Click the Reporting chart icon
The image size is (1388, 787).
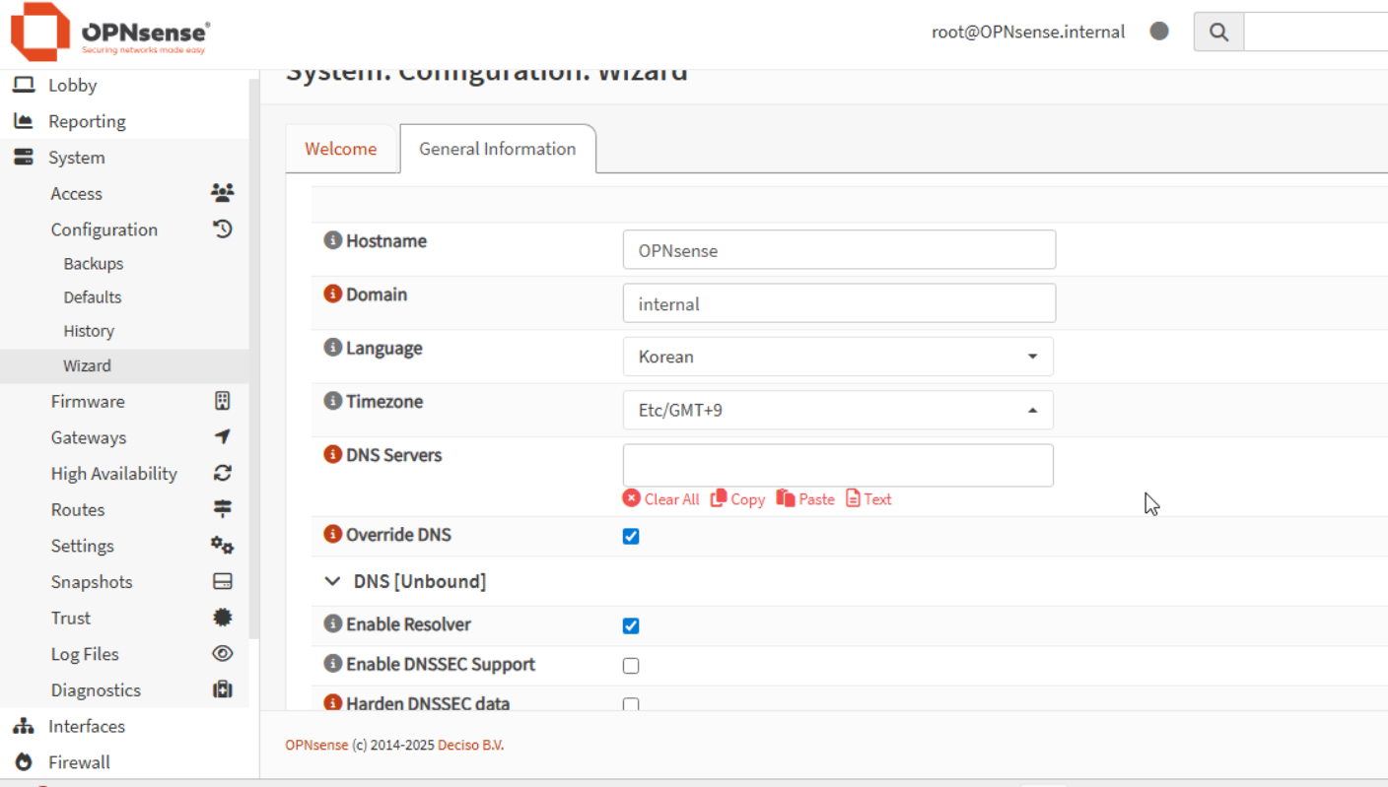(24, 121)
